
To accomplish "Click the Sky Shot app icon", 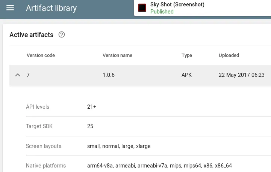I will click(x=142, y=8).
